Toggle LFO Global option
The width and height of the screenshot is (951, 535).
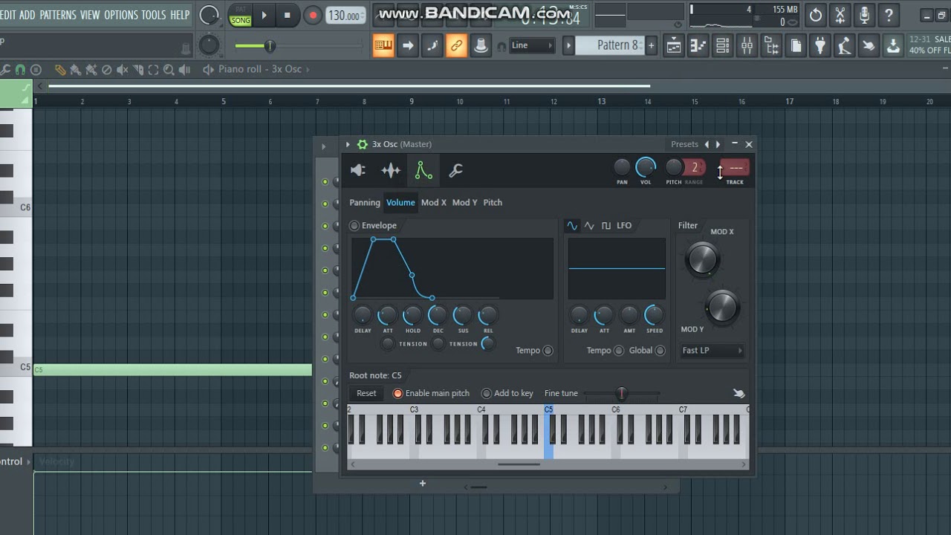pos(660,351)
